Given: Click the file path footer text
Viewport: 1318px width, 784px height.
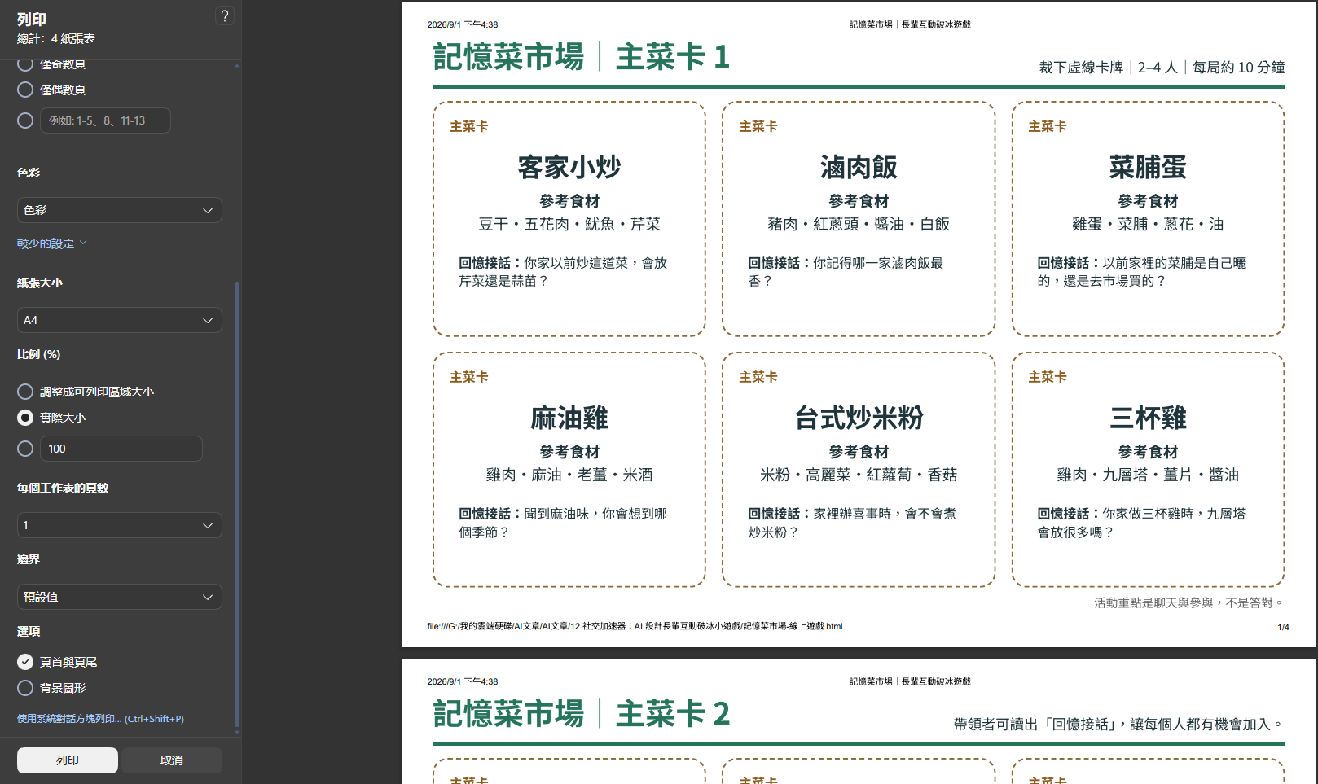Looking at the screenshot, I should point(635,626).
